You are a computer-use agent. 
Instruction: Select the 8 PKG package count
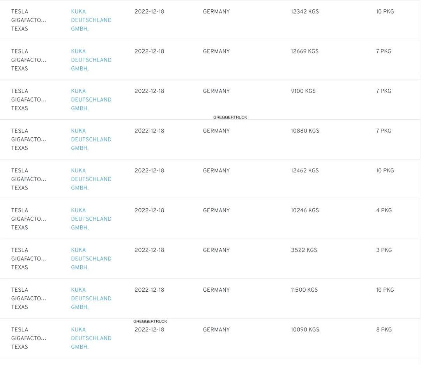pyautogui.click(x=384, y=330)
